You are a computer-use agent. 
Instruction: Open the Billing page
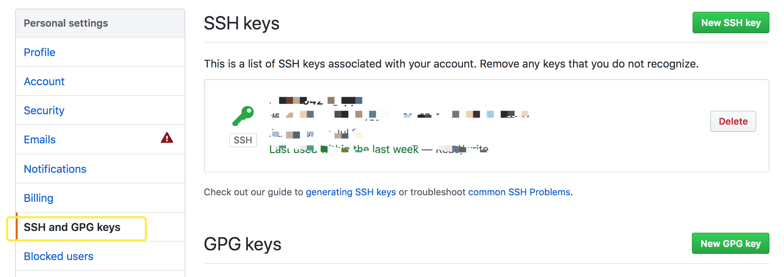(38, 198)
